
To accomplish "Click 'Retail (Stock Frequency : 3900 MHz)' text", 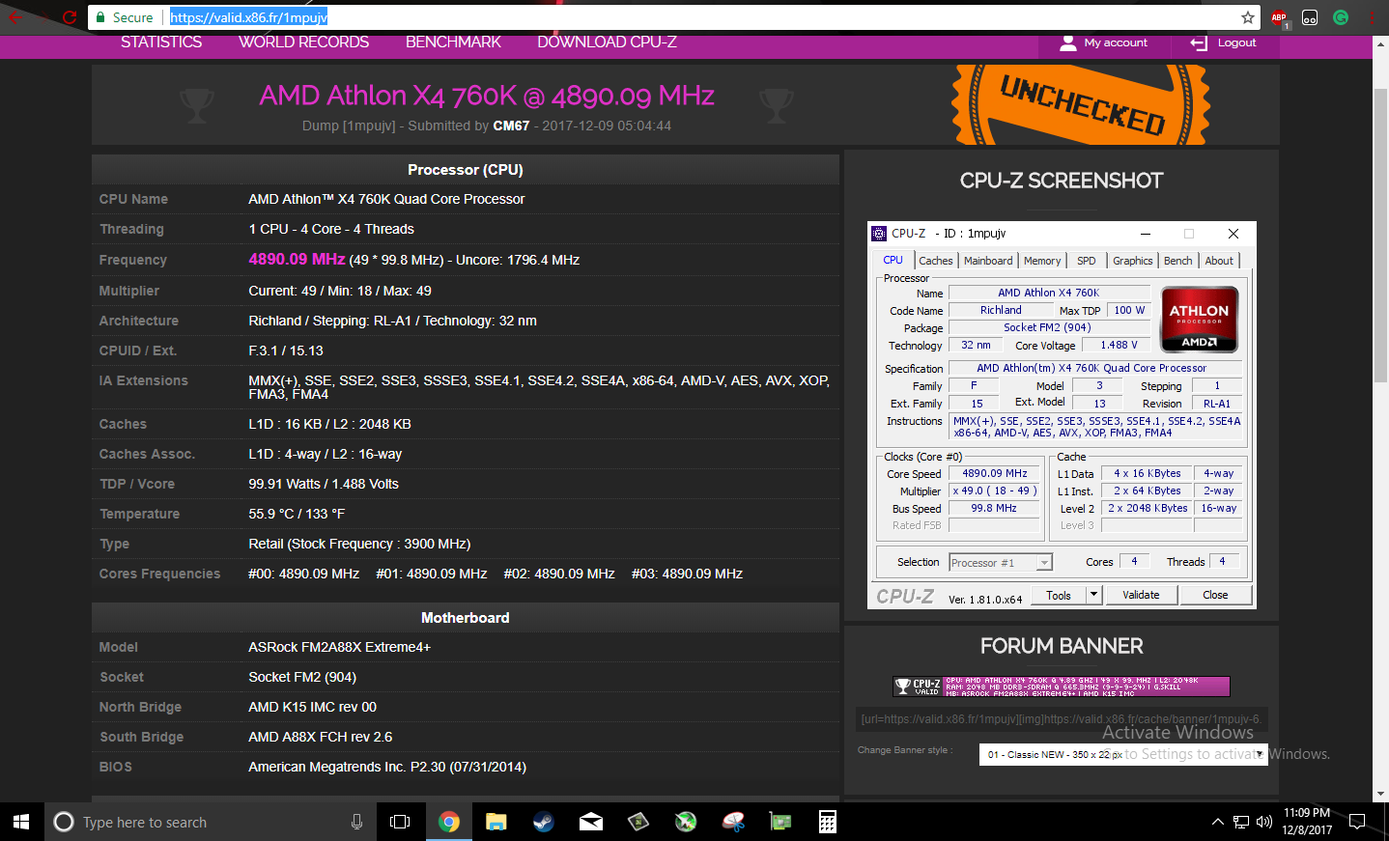I will point(359,544).
